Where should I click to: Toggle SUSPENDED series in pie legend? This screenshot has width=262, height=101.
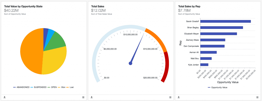pos(38,87)
